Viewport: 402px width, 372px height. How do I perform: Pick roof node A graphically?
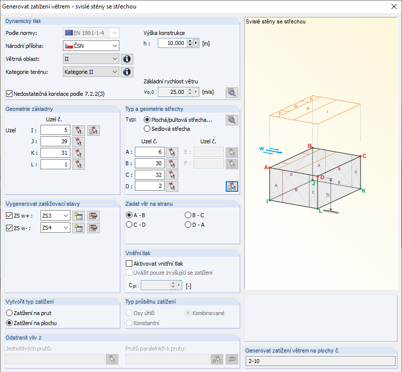172,152
